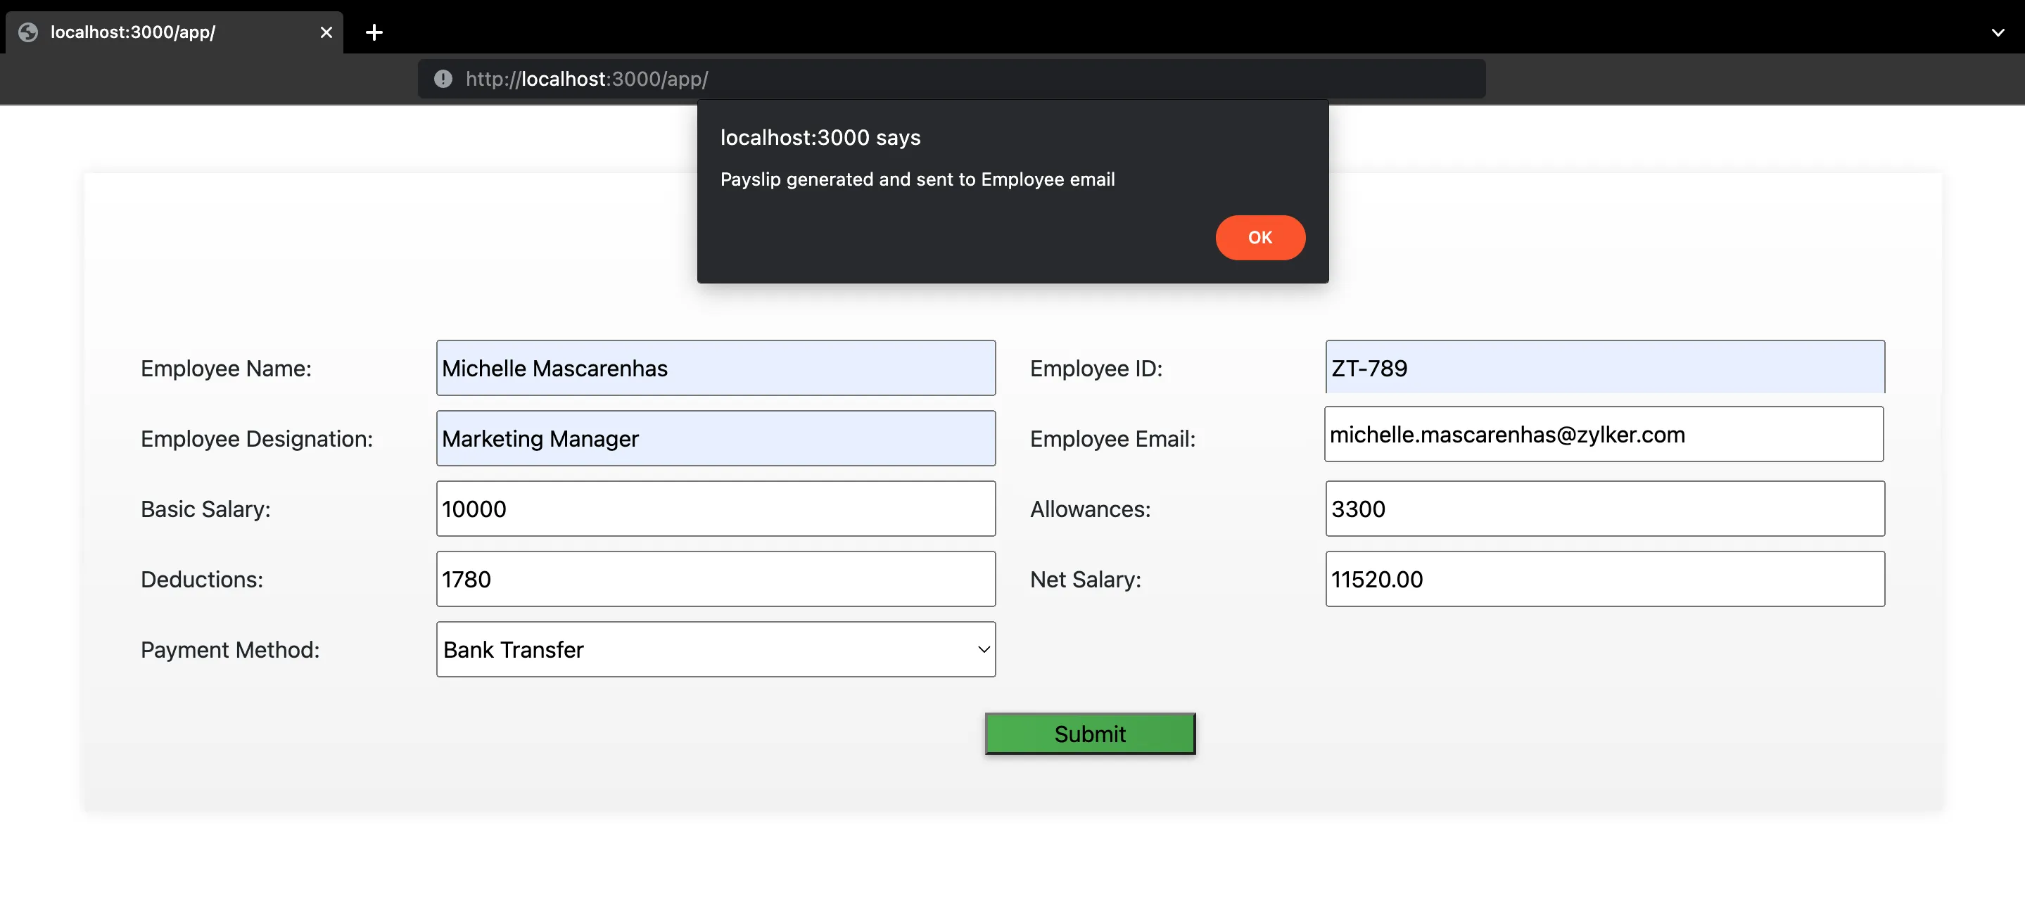Image resolution: width=2025 pixels, height=899 pixels.
Task: Click the "Deductions:" label
Action: click(202, 579)
